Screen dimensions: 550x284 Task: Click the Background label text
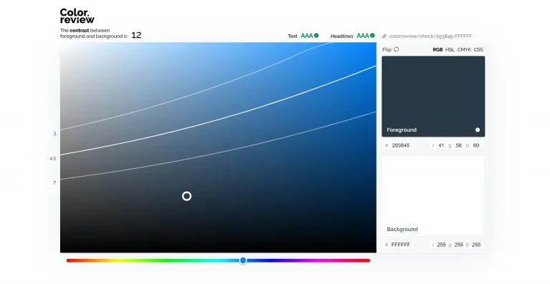(x=402, y=230)
